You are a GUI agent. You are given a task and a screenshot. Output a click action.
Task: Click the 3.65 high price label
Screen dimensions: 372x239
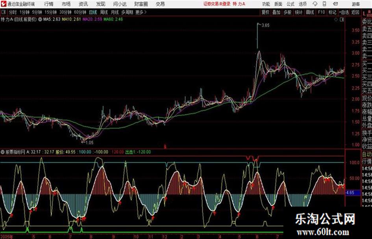(x=265, y=25)
